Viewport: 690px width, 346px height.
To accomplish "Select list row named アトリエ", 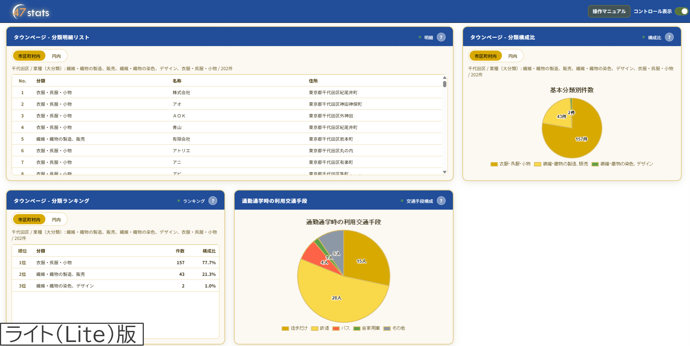I will pos(227,151).
